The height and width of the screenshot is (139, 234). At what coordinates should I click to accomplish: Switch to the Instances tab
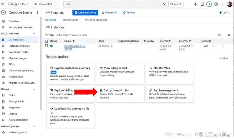51,20
